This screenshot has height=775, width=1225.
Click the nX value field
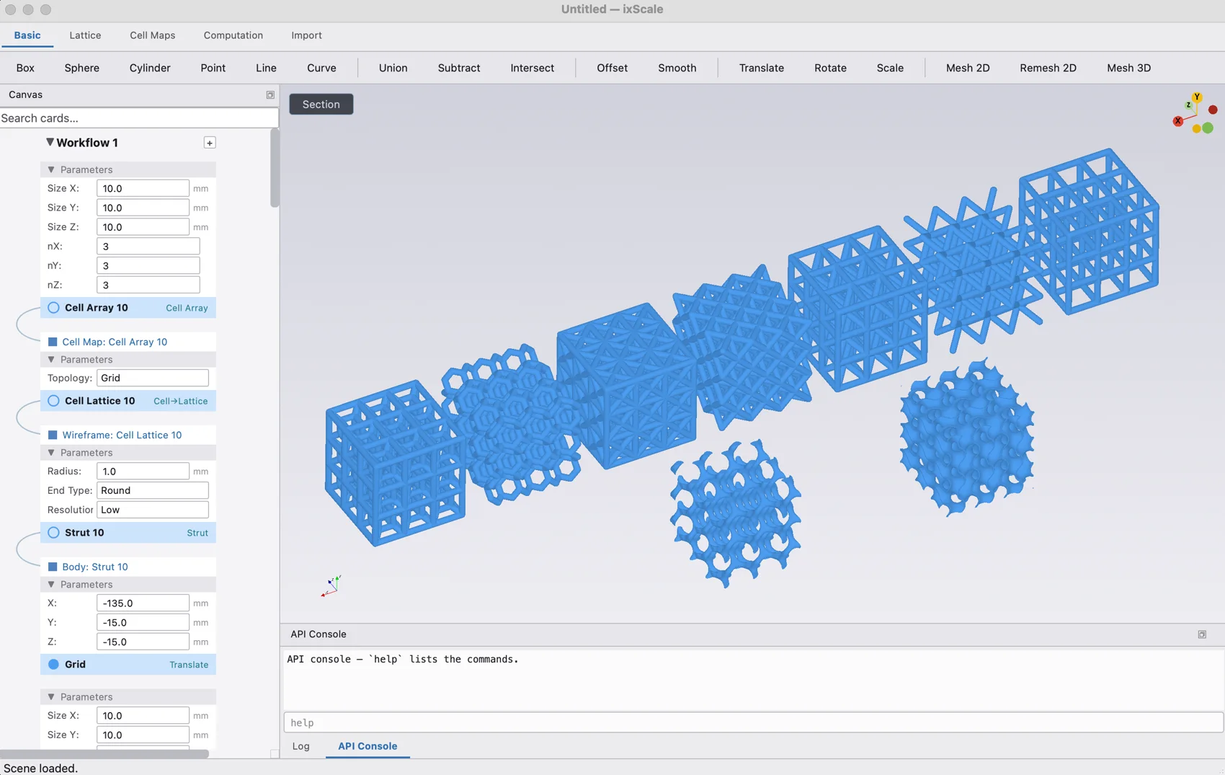(148, 247)
